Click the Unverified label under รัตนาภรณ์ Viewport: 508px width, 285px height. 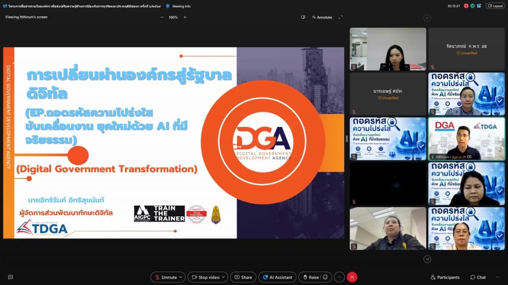click(466, 53)
